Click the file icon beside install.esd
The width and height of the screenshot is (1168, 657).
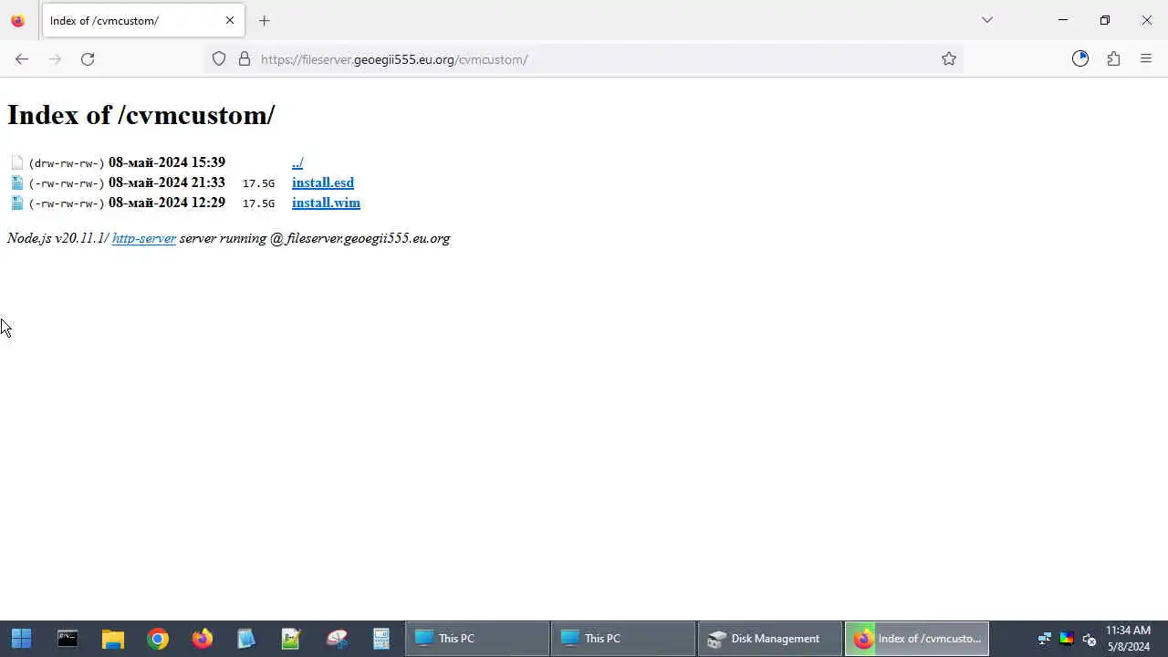tap(17, 182)
